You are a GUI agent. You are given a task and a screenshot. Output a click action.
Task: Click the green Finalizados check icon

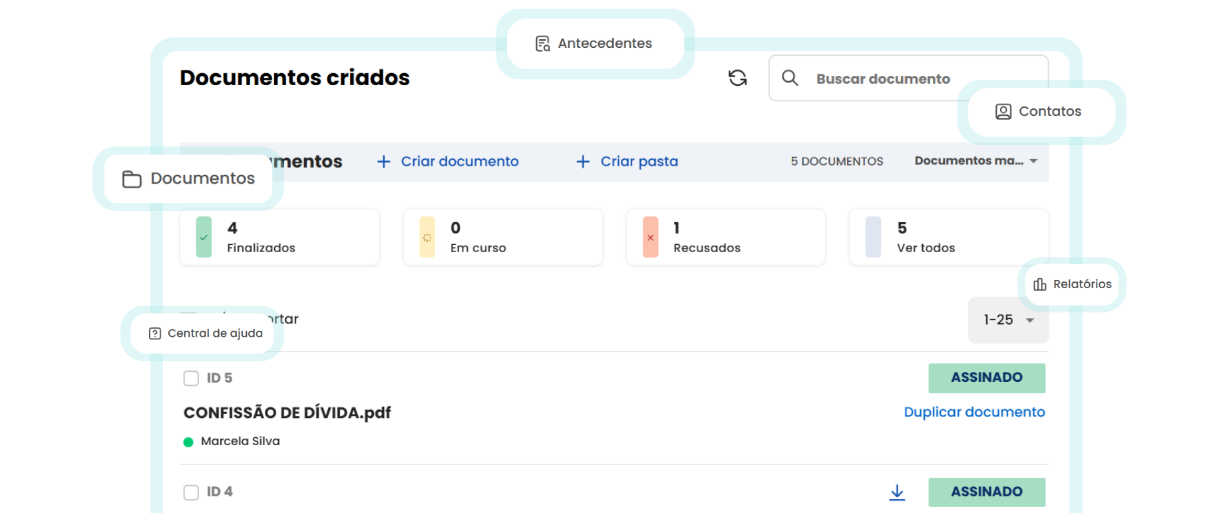click(204, 237)
